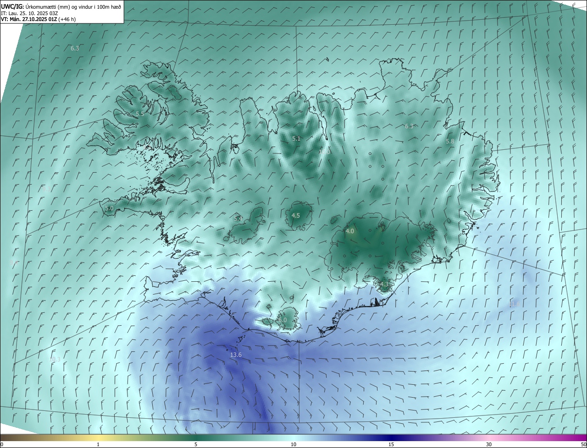Click the 4.5 value label on the map
Screen dimensions: 587x448
(296, 216)
